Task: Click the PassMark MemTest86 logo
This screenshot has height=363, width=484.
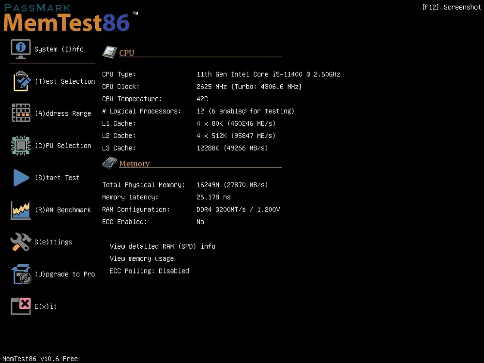Action: pyautogui.click(x=70, y=18)
